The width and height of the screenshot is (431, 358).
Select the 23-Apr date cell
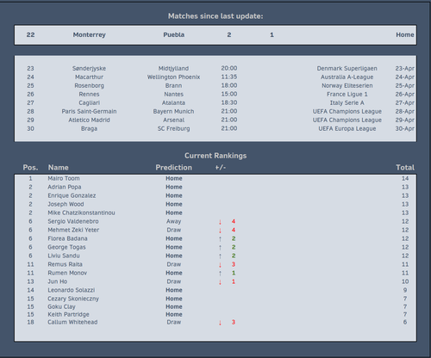(404, 68)
